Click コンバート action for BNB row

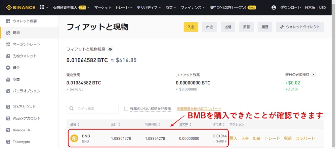[305, 138]
